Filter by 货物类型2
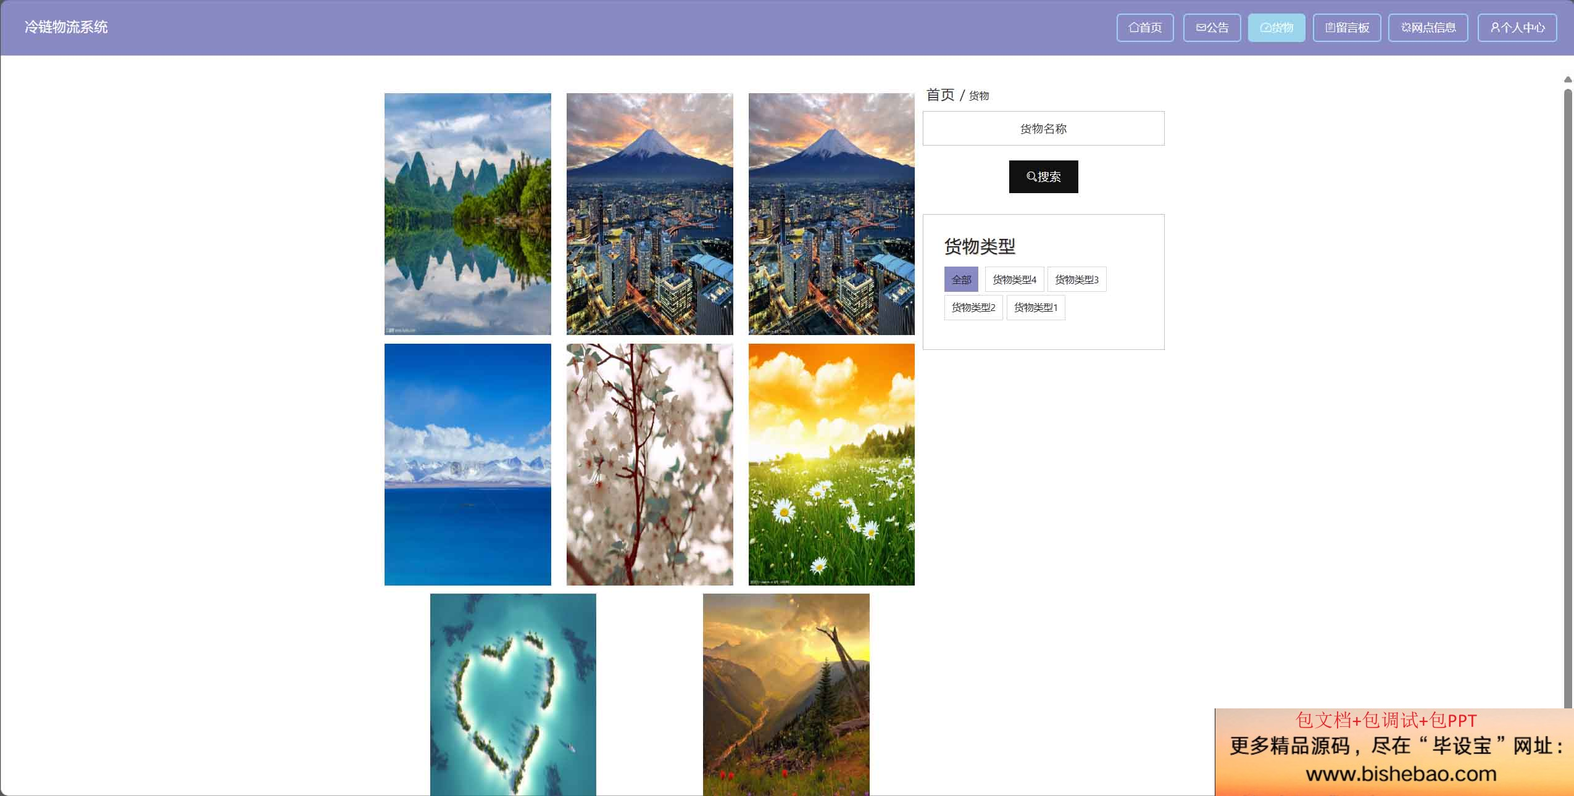 [x=973, y=307]
